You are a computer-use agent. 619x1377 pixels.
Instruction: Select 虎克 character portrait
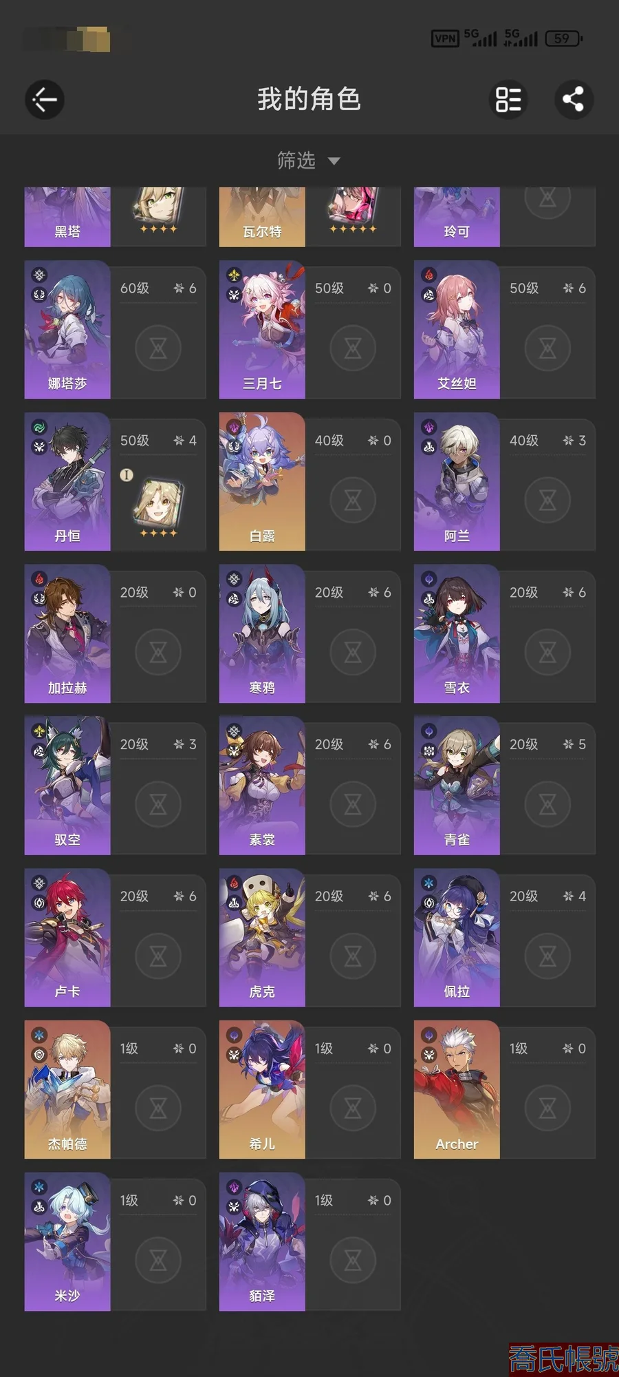click(262, 938)
